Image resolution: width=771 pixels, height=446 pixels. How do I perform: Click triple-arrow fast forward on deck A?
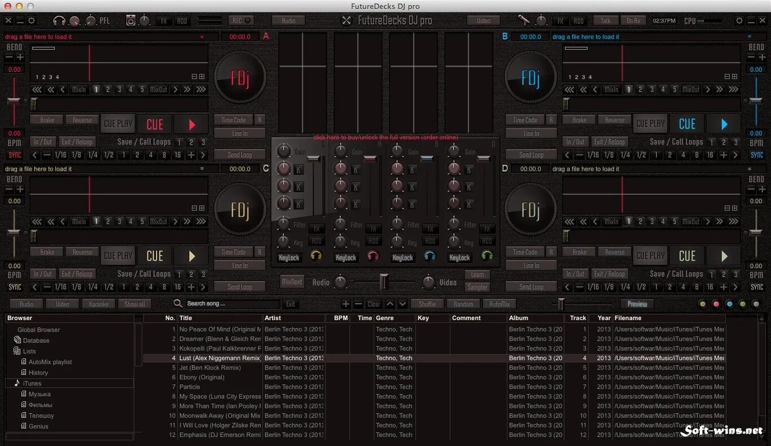[x=201, y=89]
